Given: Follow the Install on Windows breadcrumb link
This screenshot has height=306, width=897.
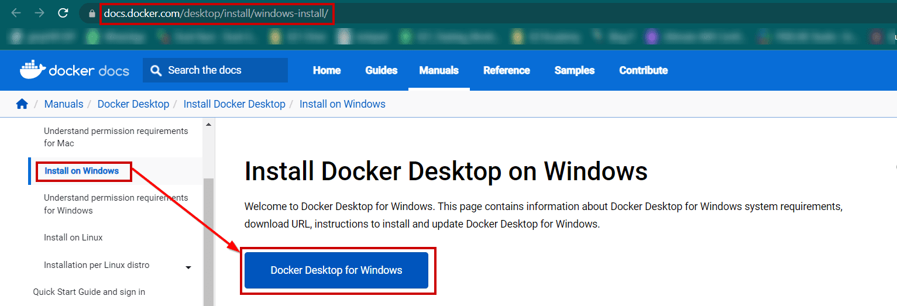Looking at the screenshot, I should [x=342, y=104].
